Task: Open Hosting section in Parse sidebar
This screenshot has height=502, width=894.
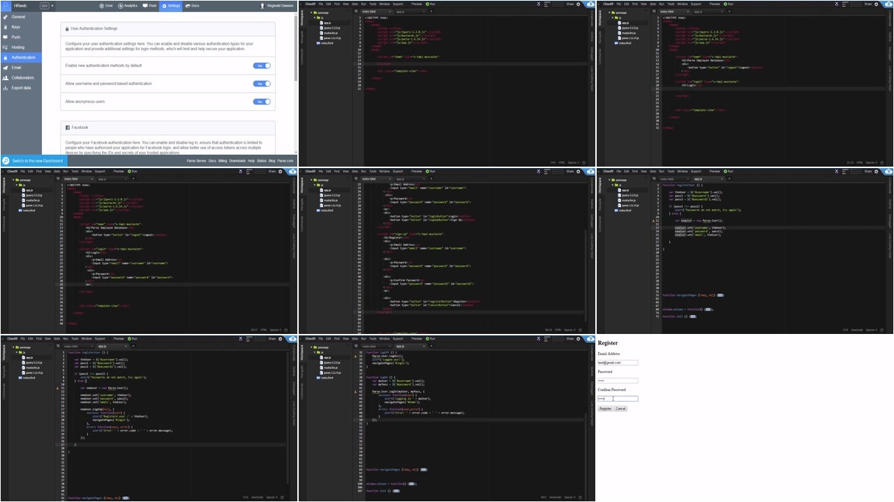Action: 21,47
